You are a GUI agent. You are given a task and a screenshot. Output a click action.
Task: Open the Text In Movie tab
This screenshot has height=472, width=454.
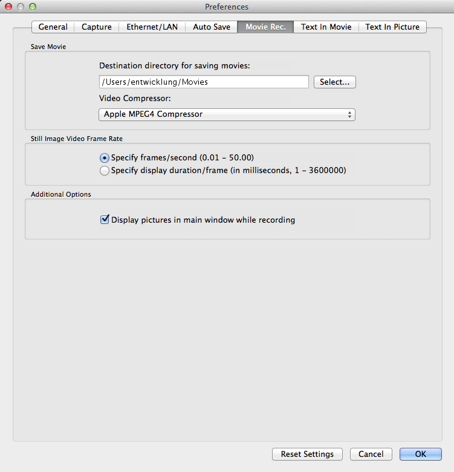[x=326, y=27]
